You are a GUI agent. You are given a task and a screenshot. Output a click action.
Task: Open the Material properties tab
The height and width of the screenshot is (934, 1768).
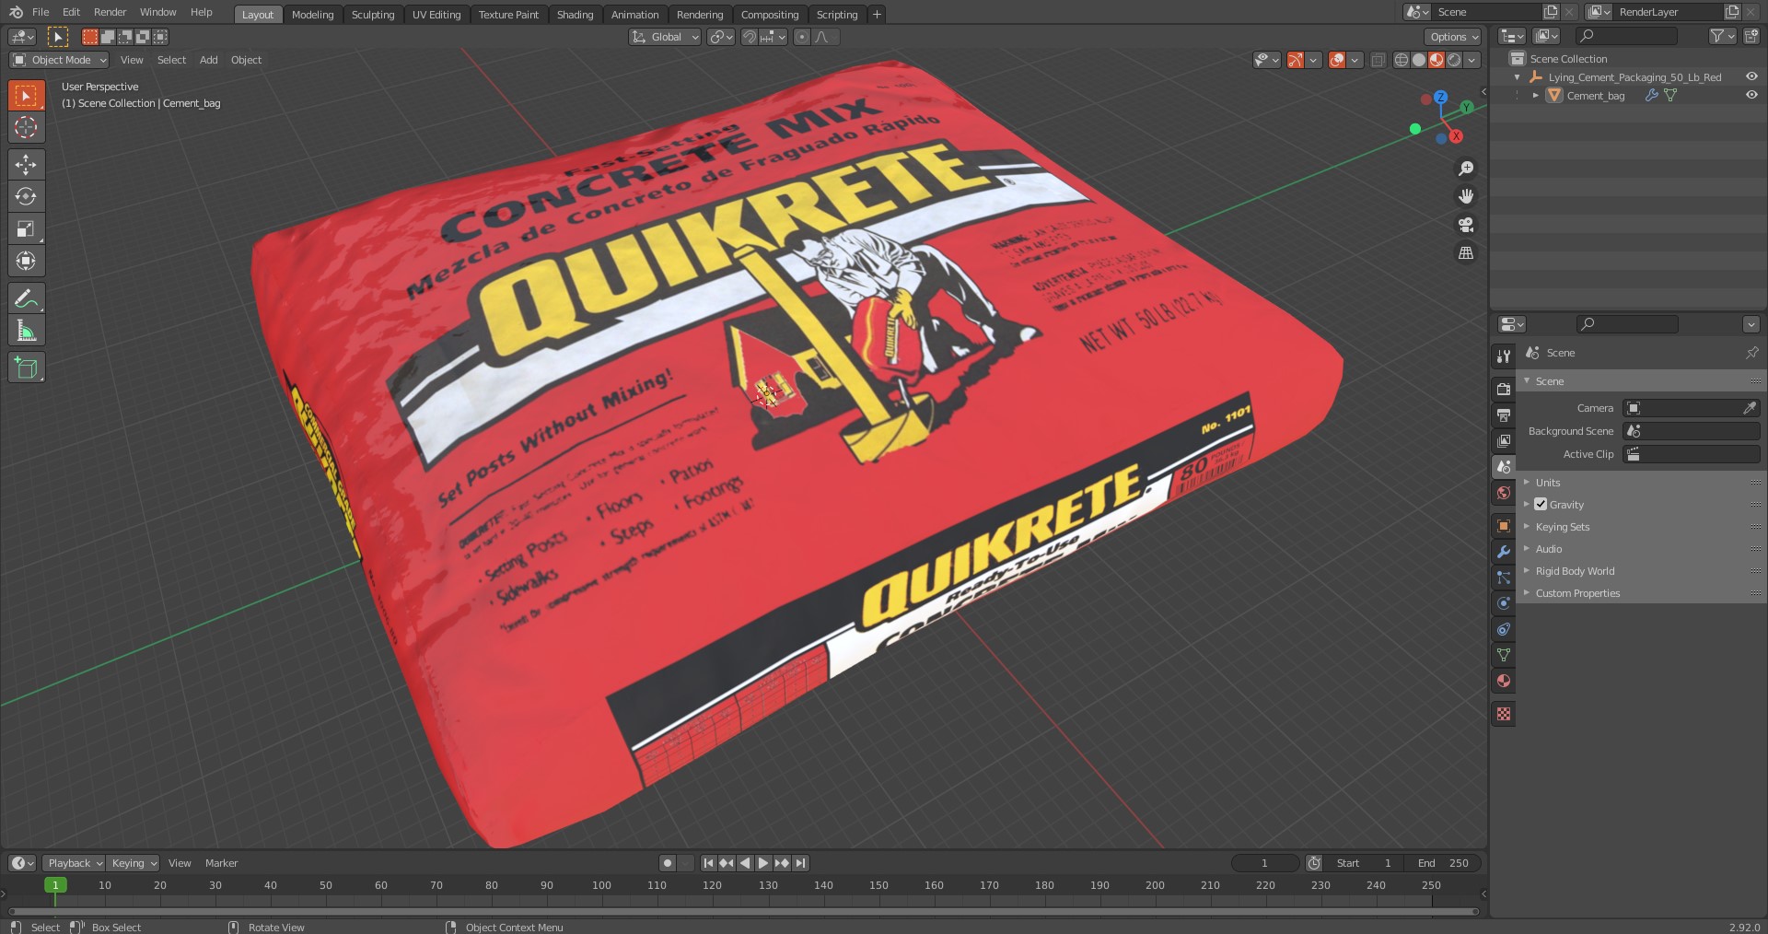coord(1504,681)
